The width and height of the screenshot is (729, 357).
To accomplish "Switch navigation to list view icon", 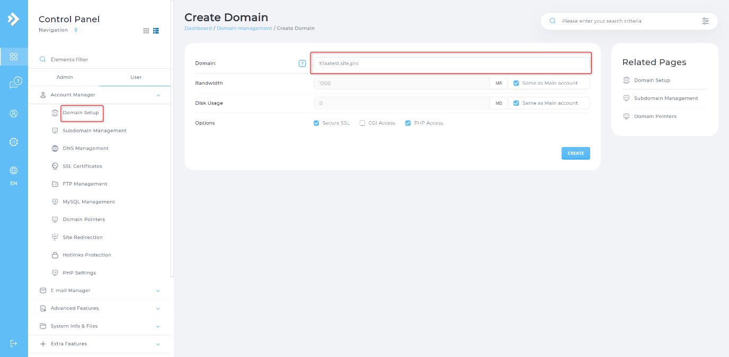I will pyautogui.click(x=156, y=31).
